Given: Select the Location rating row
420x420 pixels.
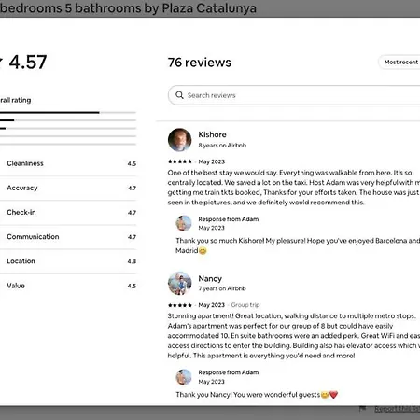Looking at the screenshot, I should click(68, 261).
